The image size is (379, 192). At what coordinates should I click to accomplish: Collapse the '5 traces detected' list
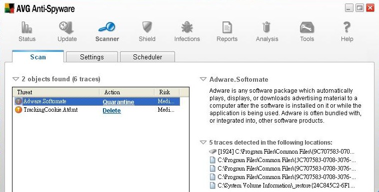[x=203, y=142]
